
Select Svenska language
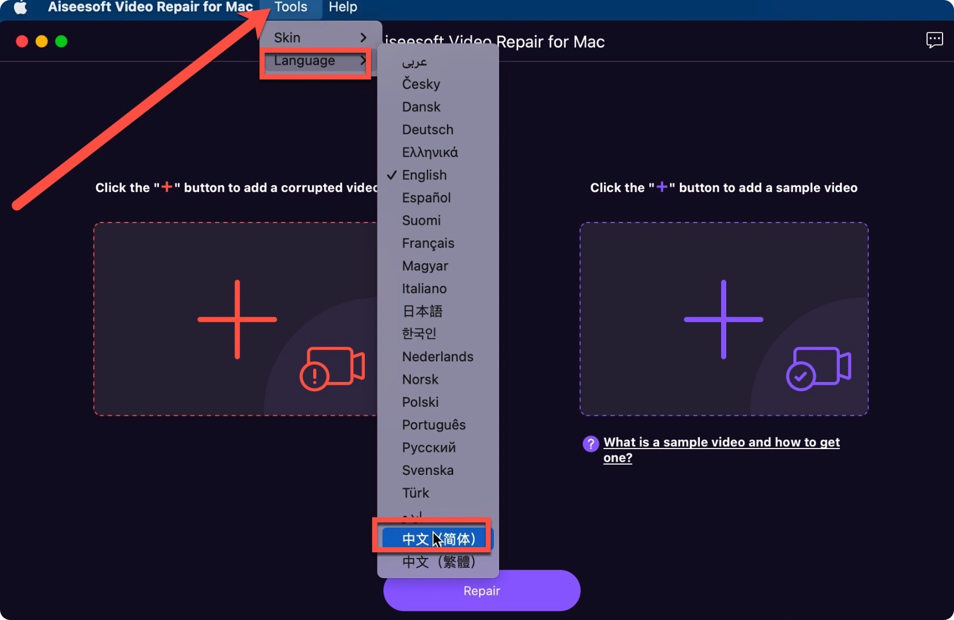click(x=438, y=470)
